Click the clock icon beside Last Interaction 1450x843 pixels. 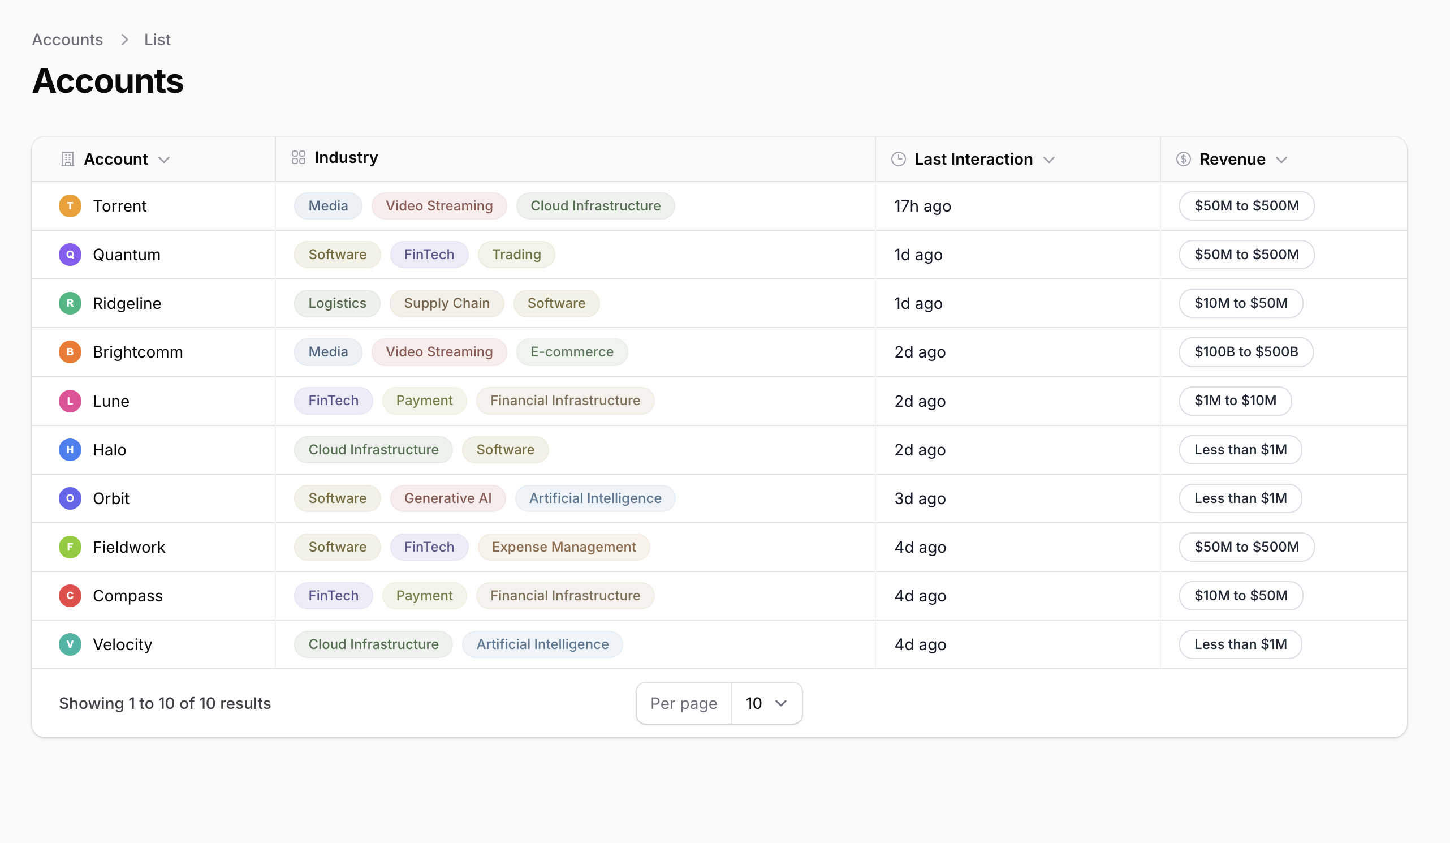pos(898,159)
